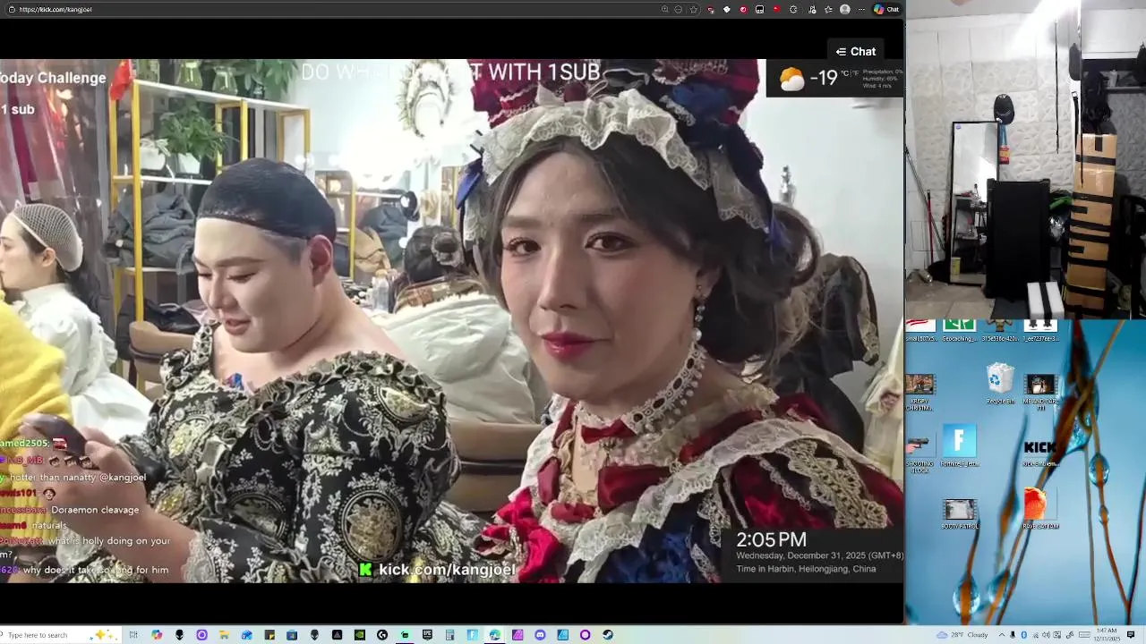Click 'Today Challenge' overlay text
Viewport: 1146px width, 644px height.
(53, 78)
